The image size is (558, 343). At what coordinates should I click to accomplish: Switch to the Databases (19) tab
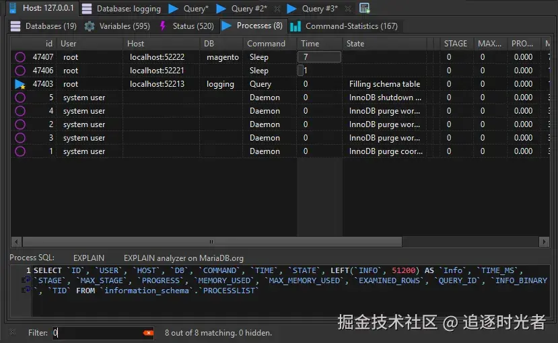point(44,26)
